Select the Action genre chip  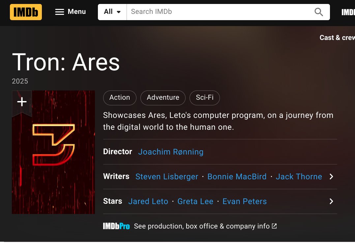[x=120, y=98]
